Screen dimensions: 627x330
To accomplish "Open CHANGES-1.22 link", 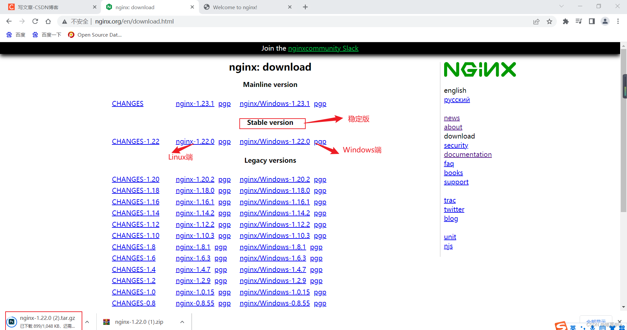I will tap(136, 141).
